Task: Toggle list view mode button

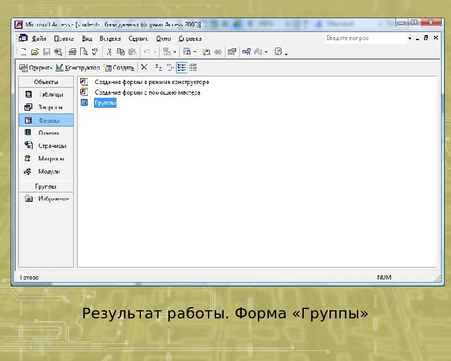Action: pyautogui.click(x=181, y=67)
